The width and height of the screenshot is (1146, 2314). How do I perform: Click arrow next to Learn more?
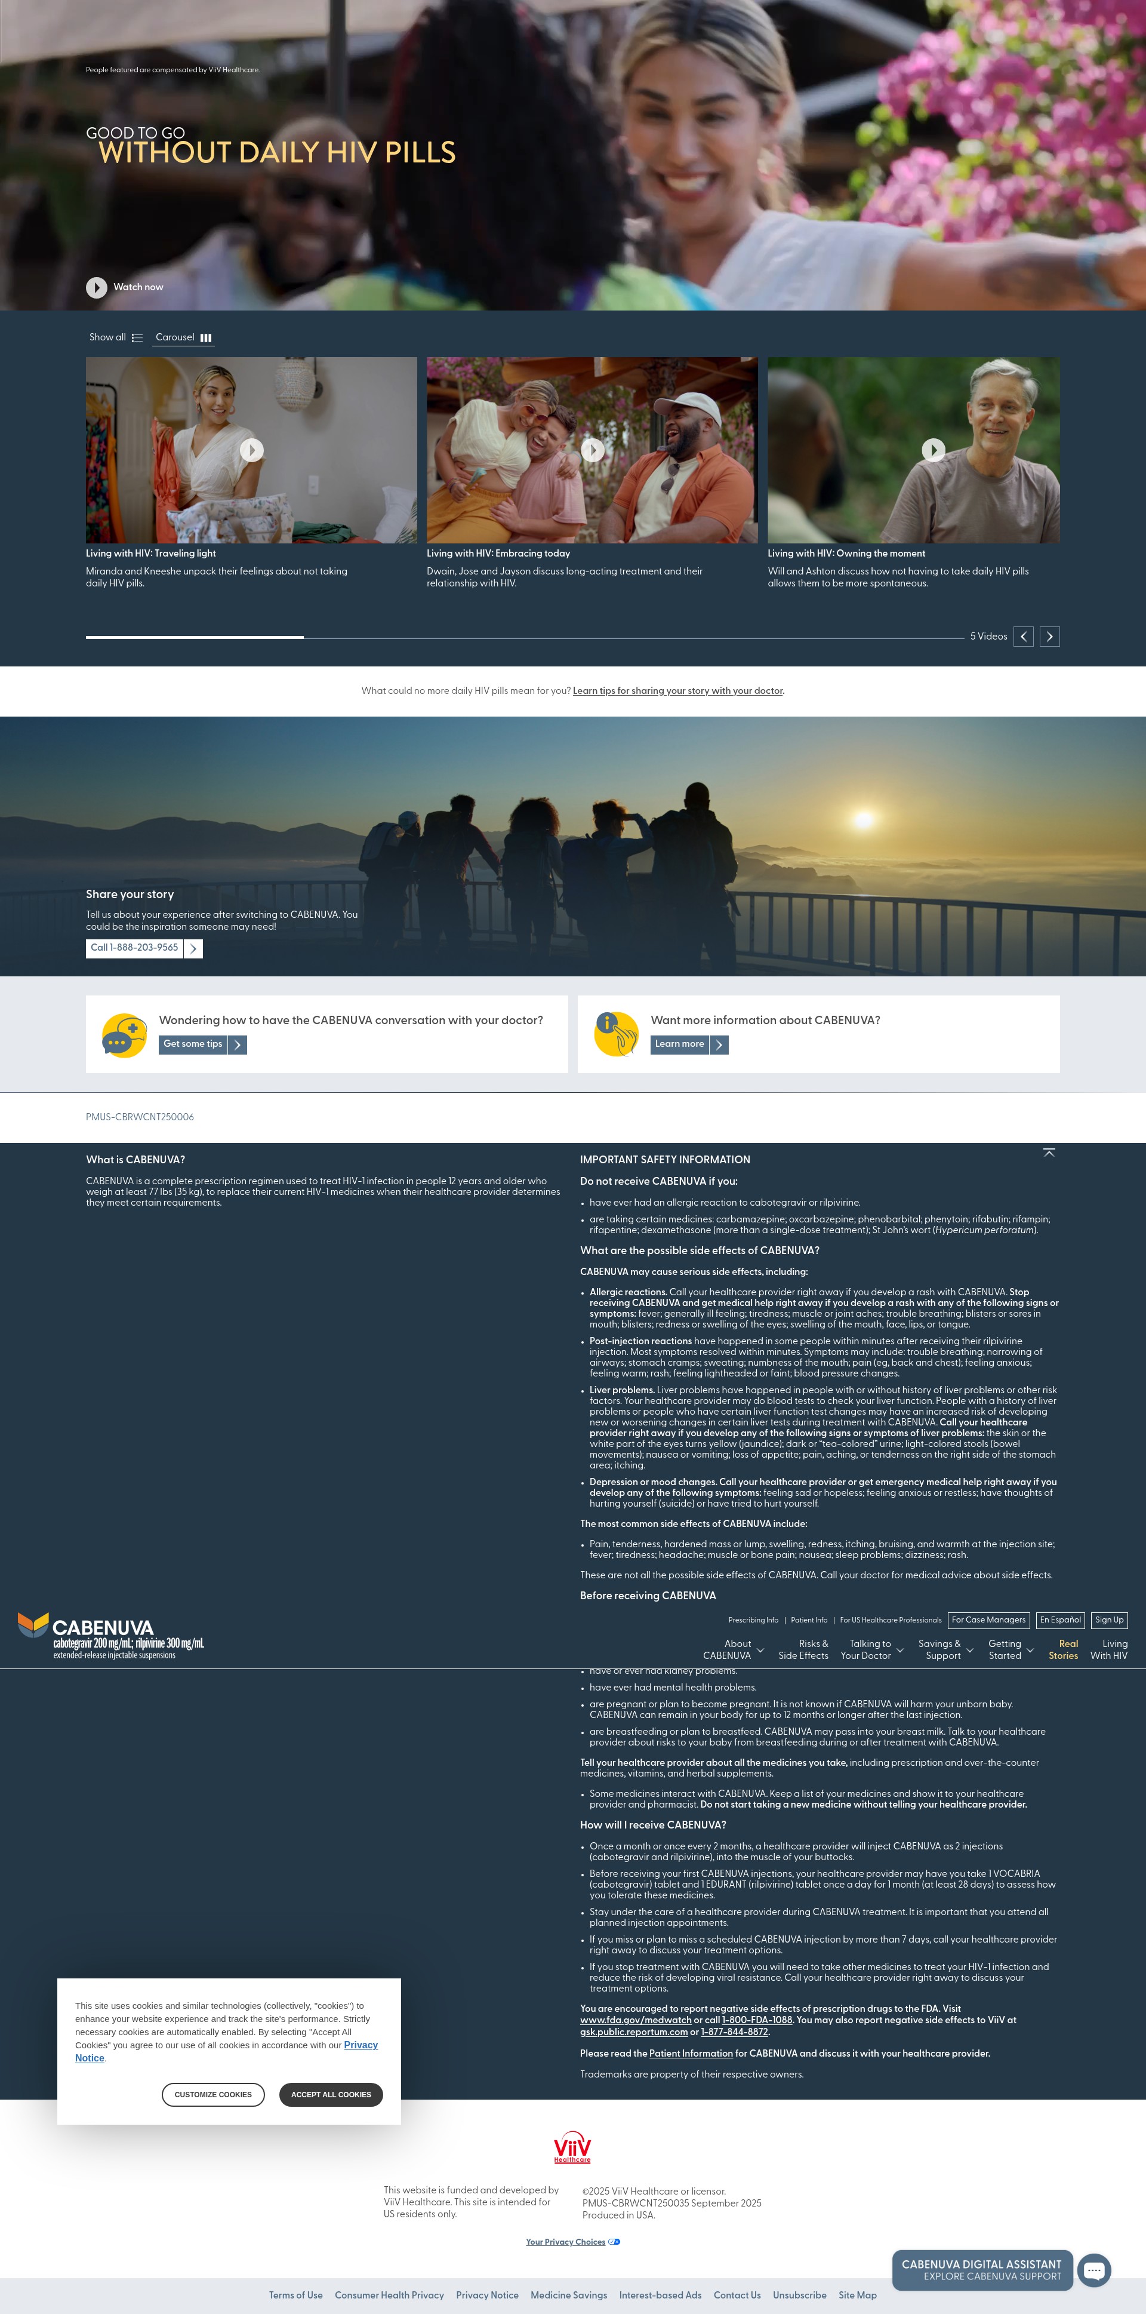[x=719, y=1044]
